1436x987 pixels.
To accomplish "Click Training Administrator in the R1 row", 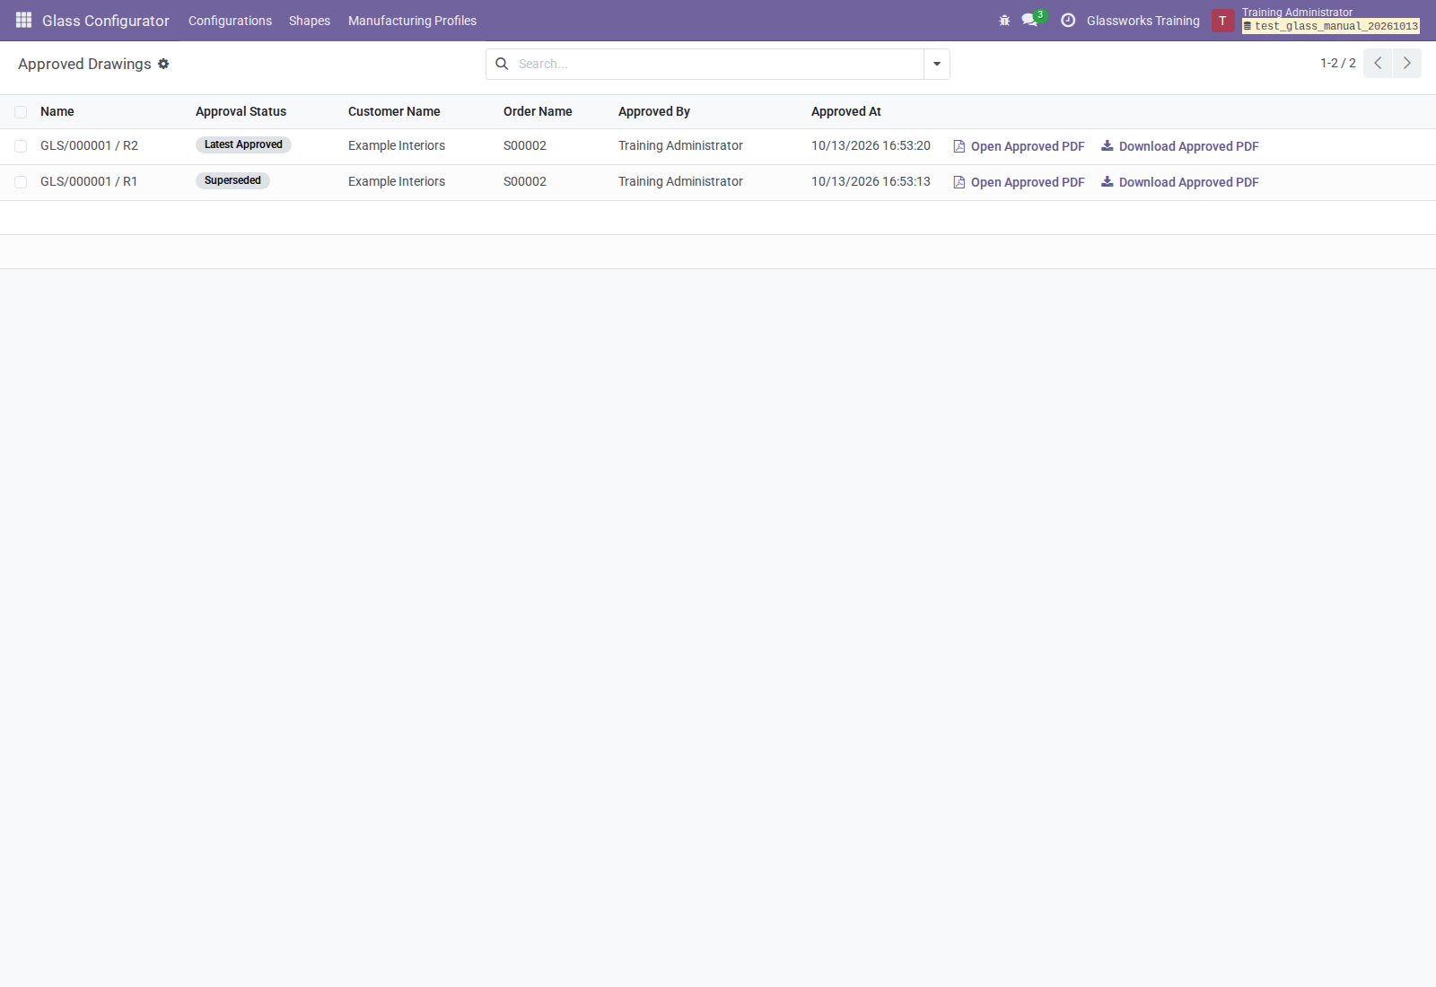I will pyautogui.click(x=680, y=181).
